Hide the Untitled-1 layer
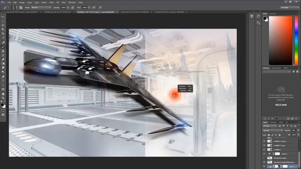Image resolution: width=301 pixels, height=169 pixels. click(264, 150)
